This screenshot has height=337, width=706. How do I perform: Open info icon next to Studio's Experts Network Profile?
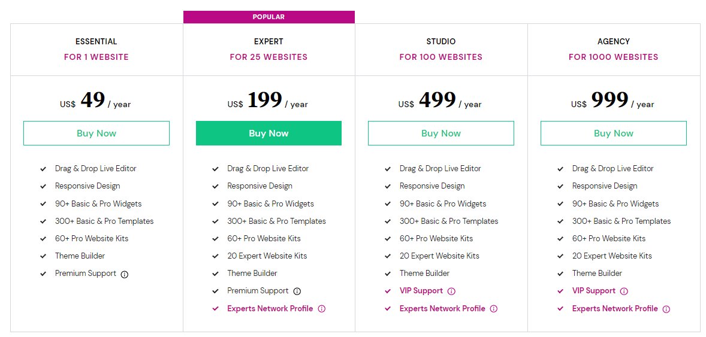point(494,309)
